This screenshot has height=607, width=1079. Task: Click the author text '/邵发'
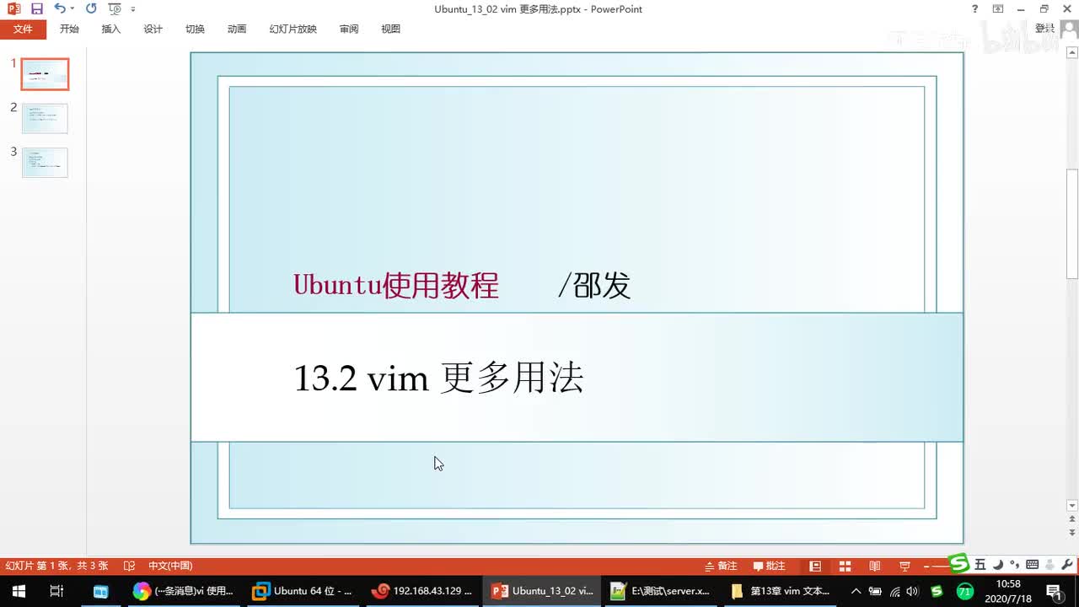click(x=594, y=285)
